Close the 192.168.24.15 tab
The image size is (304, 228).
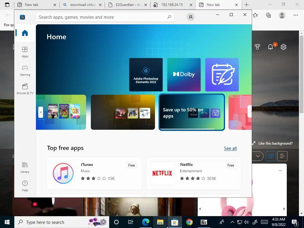tap(191, 5)
